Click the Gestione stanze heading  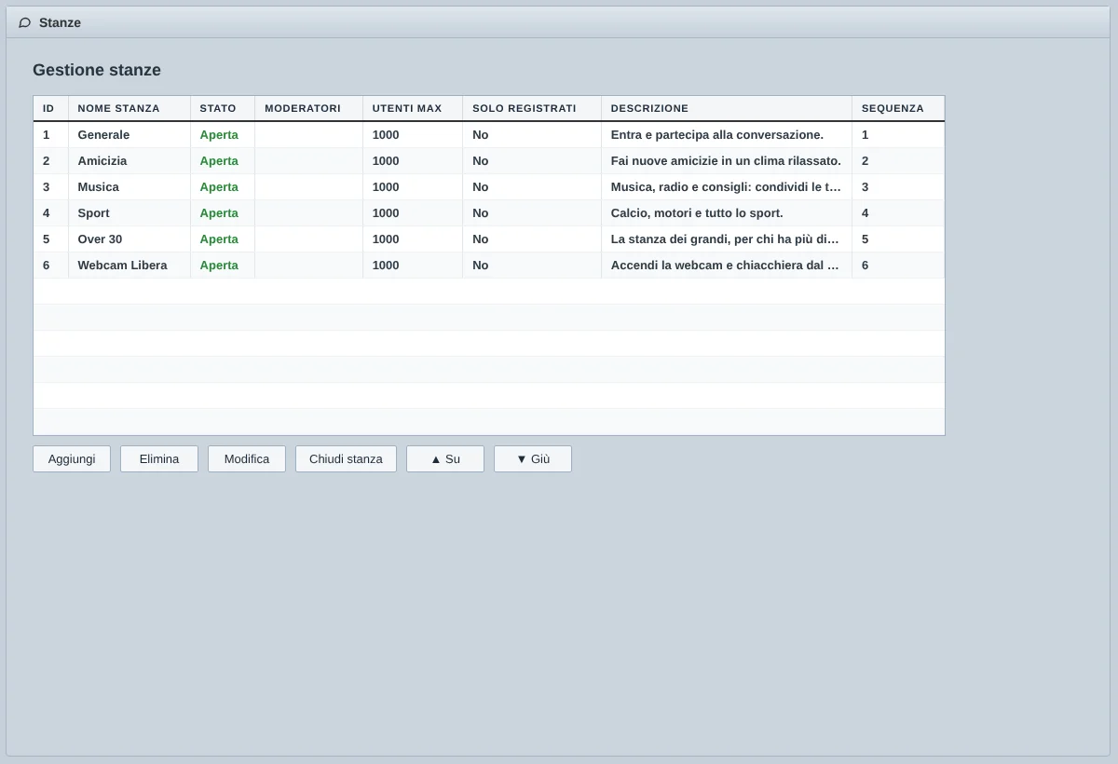pos(97,70)
